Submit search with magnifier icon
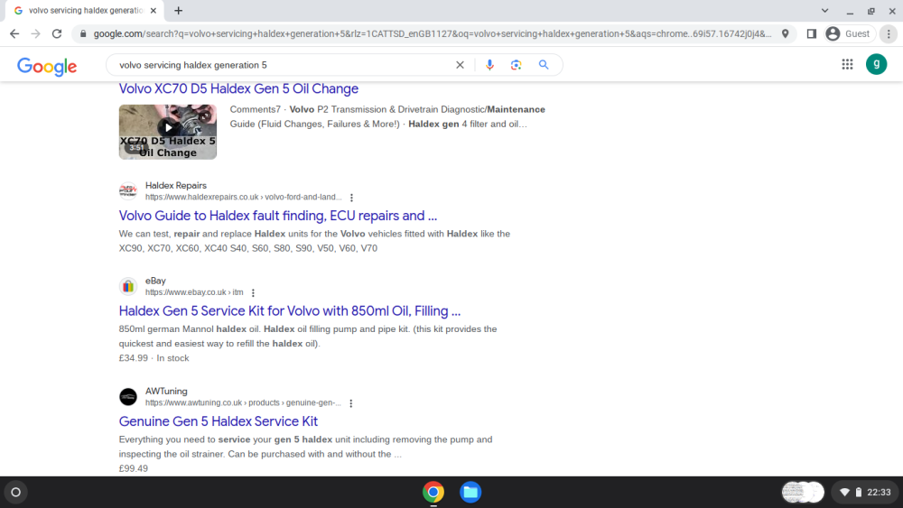 click(x=544, y=65)
